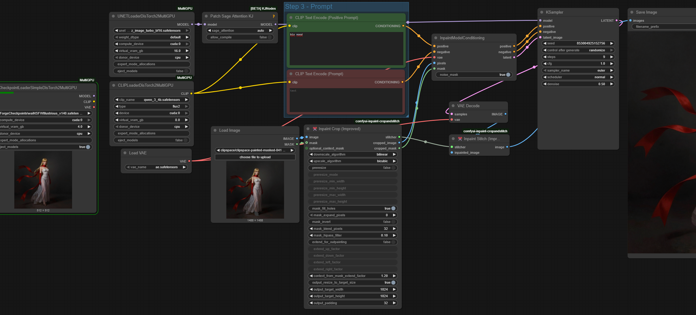This screenshot has height=315, width=696.
Task: Open the unet_name model dropdown z_image_turbo_bf16.safetensors
Action: click(x=152, y=31)
